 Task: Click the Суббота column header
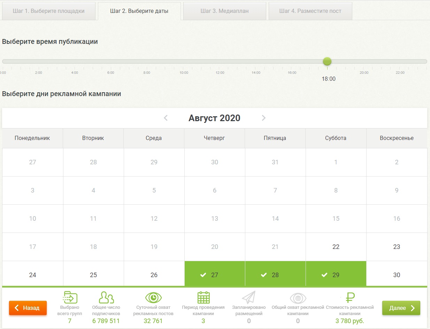pyautogui.click(x=336, y=138)
